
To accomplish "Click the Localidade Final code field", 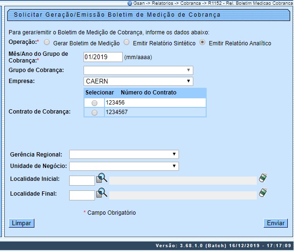I will 82,195.
